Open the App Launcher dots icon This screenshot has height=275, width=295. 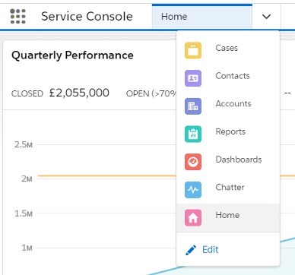click(x=17, y=17)
